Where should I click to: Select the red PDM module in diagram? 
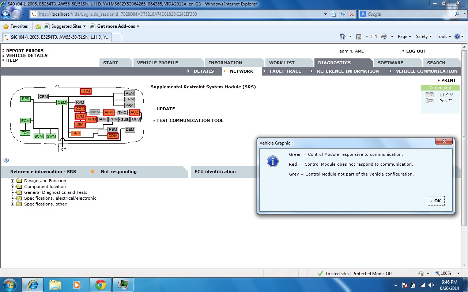[86, 91]
